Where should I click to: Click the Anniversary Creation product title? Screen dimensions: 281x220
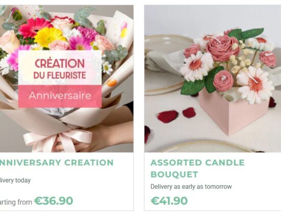click(57, 163)
